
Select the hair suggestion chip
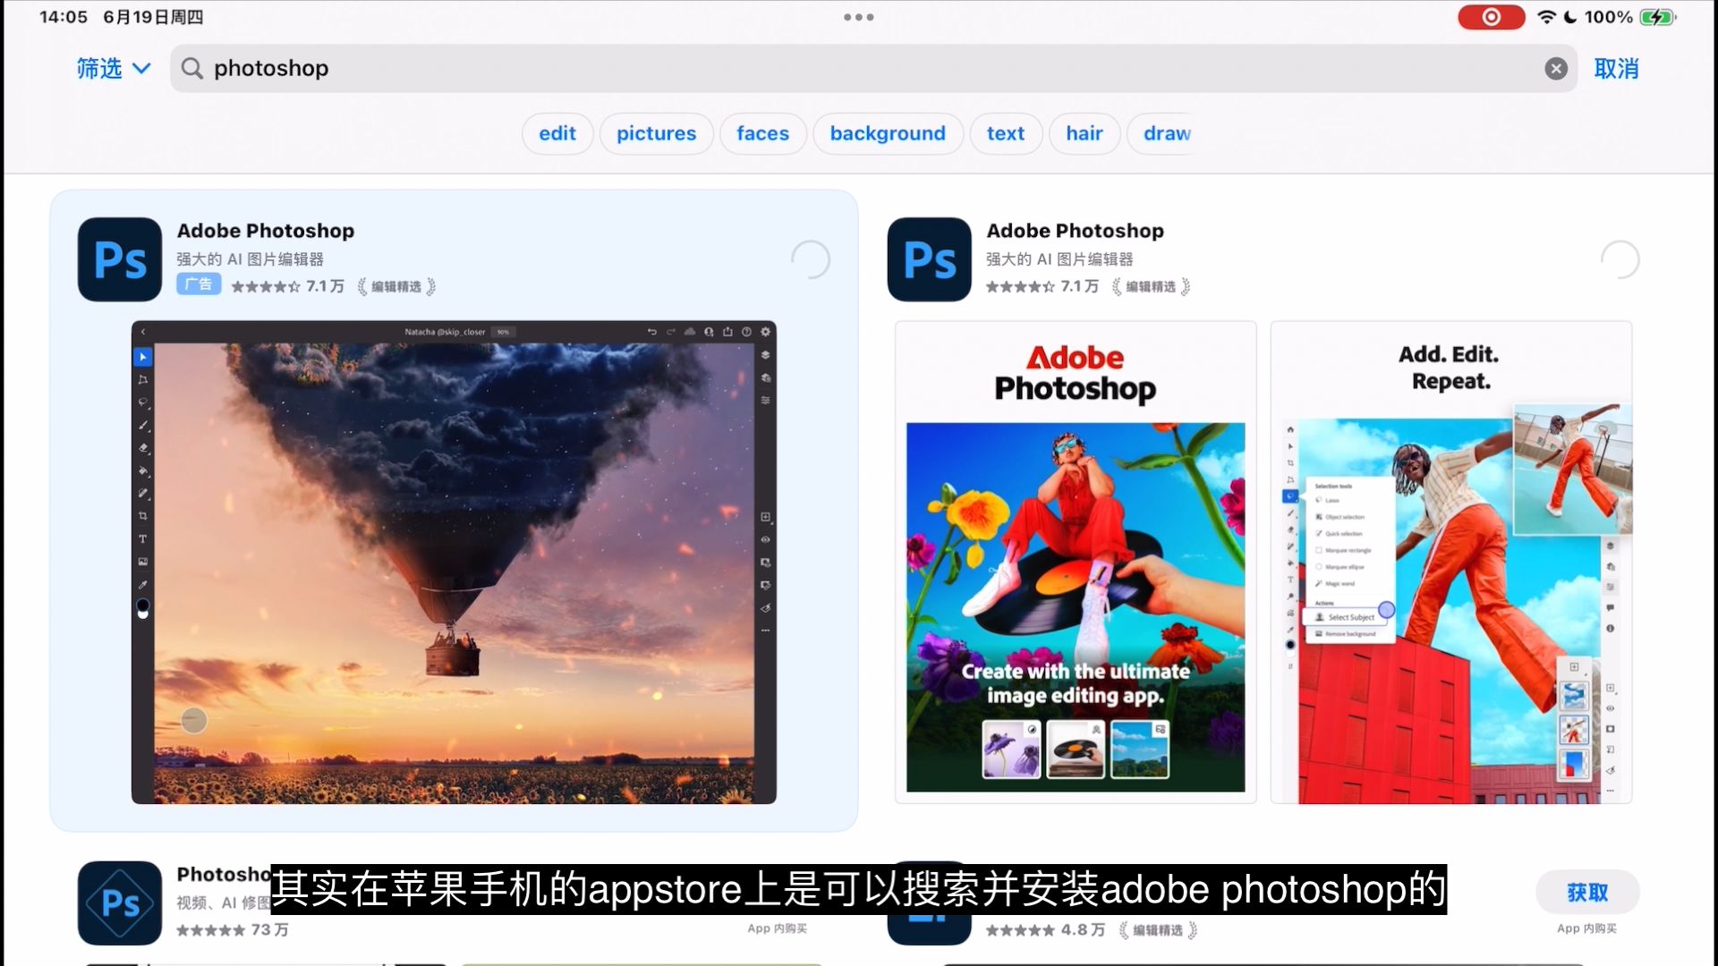pyautogui.click(x=1084, y=133)
